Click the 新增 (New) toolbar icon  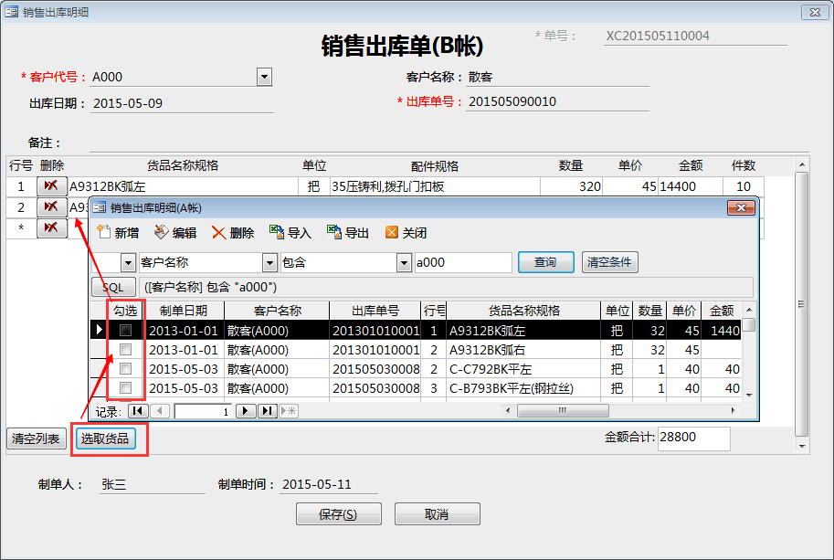pos(103,233)
